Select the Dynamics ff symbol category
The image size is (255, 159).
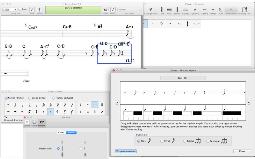[x=195, y=11]
